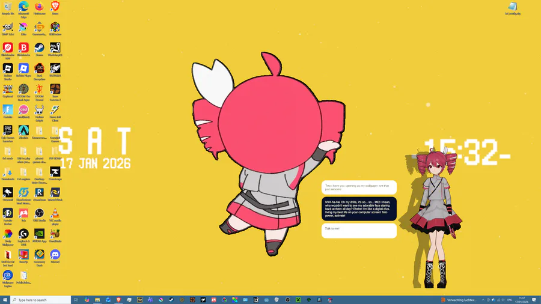This screenshot has width=541, height=304.
Task: Select the Lively Wallpaper desktop icon
Action: point(8,237)
